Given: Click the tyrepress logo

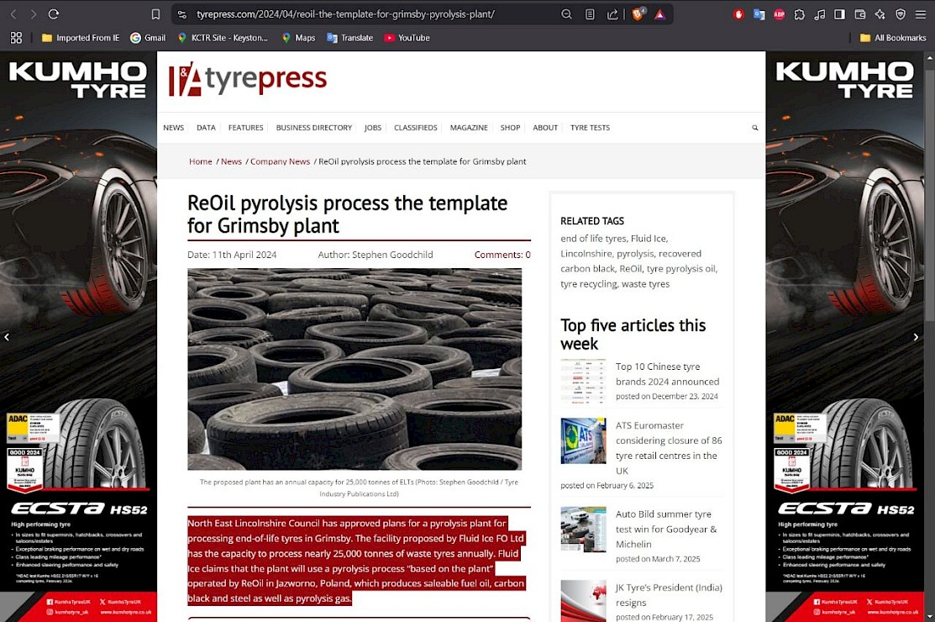Looking at the screenshot, I should (x=248, y=79).
